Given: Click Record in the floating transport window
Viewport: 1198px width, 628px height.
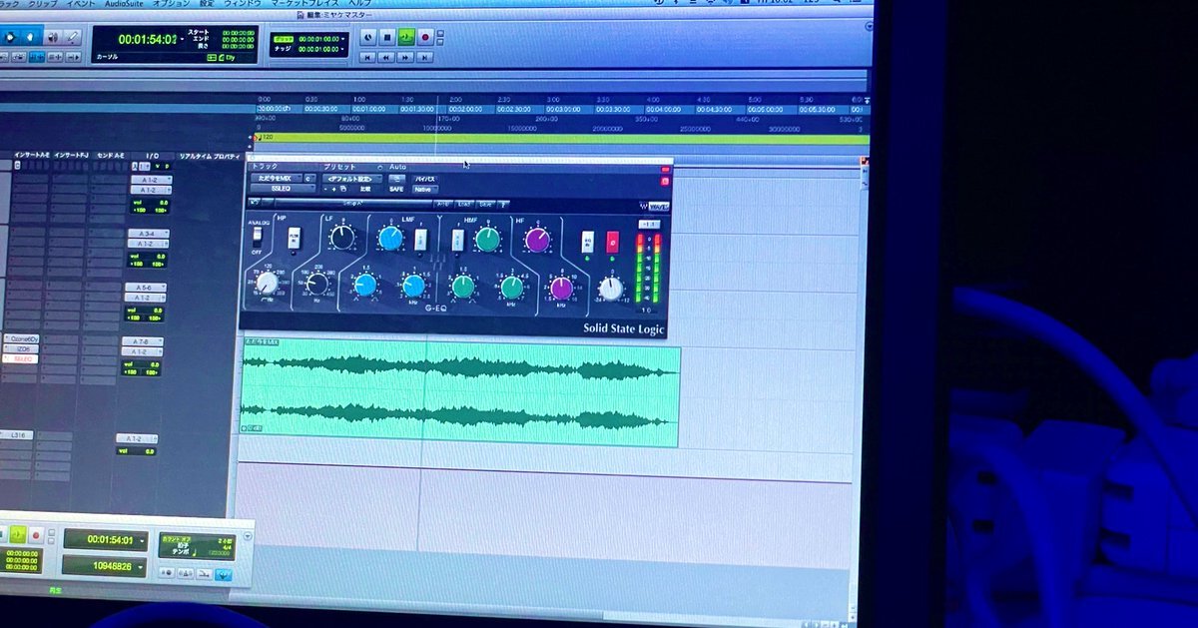Looking at the screenshot, I should [37, 536].
